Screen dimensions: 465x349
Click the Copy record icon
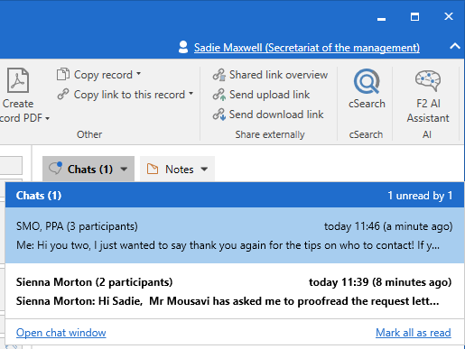(x=63, y=74)
